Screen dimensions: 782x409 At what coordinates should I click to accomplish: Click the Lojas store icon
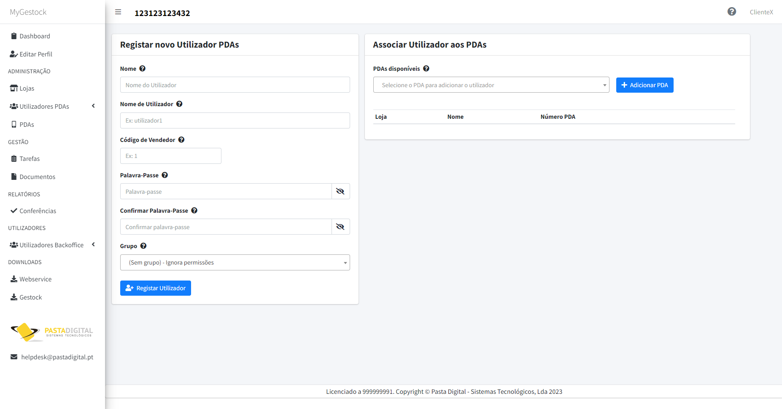pyautogui.click(x=14, y=88)
